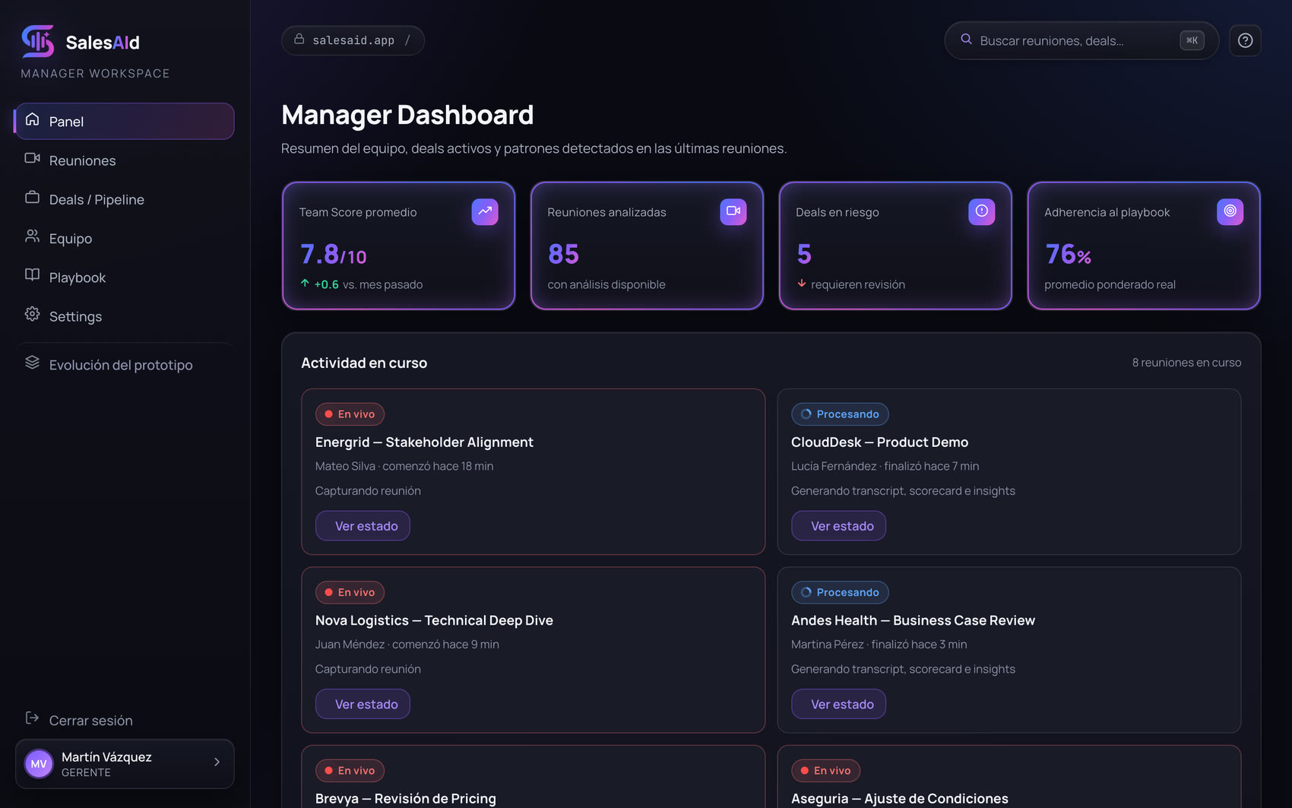Click the green up arrow next to +0.6
This screenshot has width=1292, height=808.
click(x=305, y=284)
